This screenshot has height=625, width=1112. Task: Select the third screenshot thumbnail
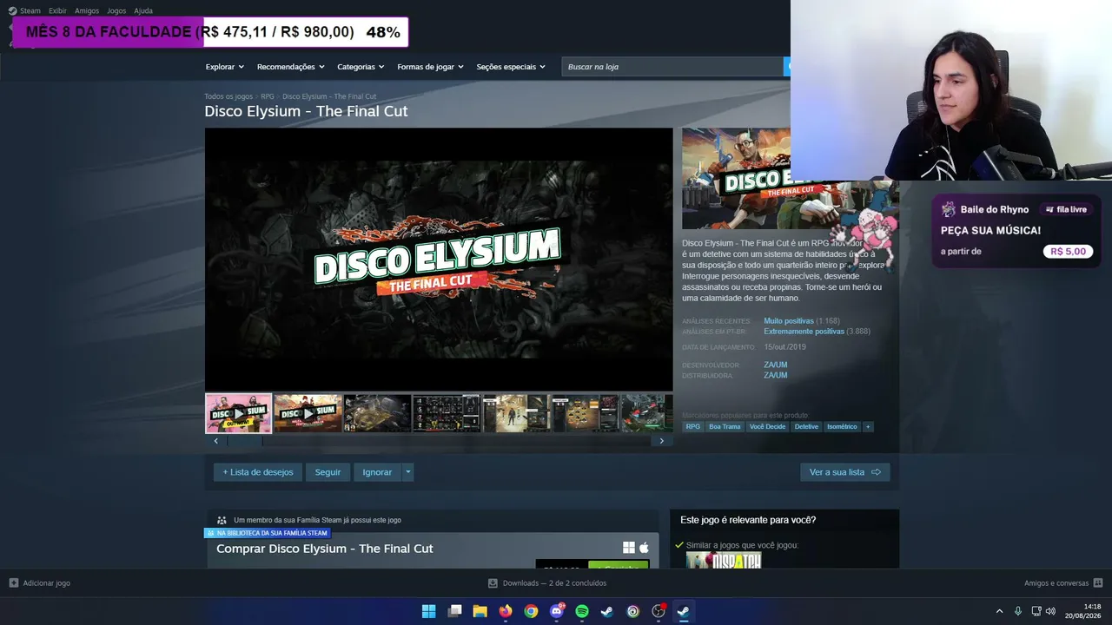point(377,413)
